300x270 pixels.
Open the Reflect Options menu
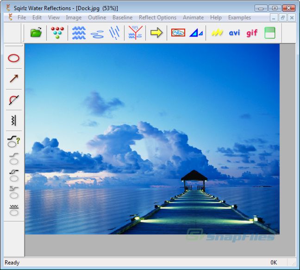(158, 18)
